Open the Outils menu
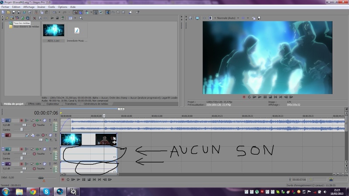This screenshot has height=196, width=349. (x=51, y=7)
